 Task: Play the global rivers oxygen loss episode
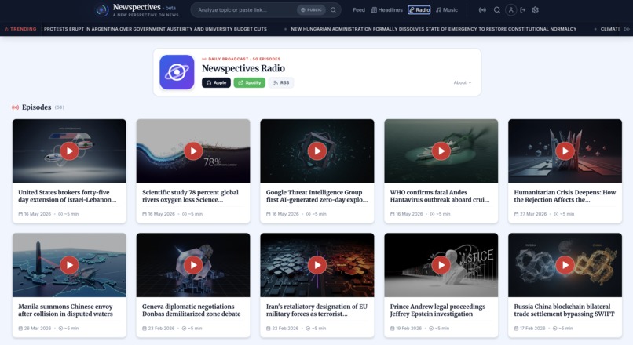(193, 151)
